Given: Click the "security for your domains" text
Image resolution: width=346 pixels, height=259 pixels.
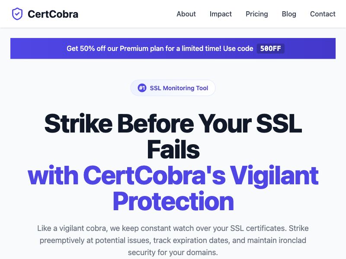Looking at the screenshot, I should (x=173, y=252).
